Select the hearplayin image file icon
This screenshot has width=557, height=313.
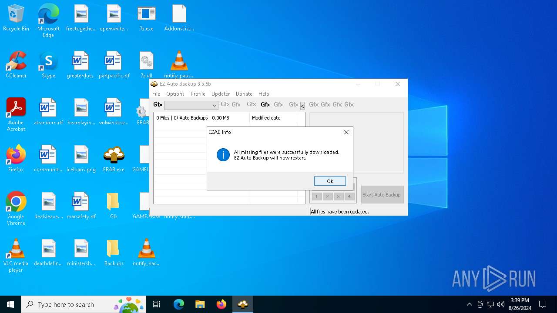[81, 112]
